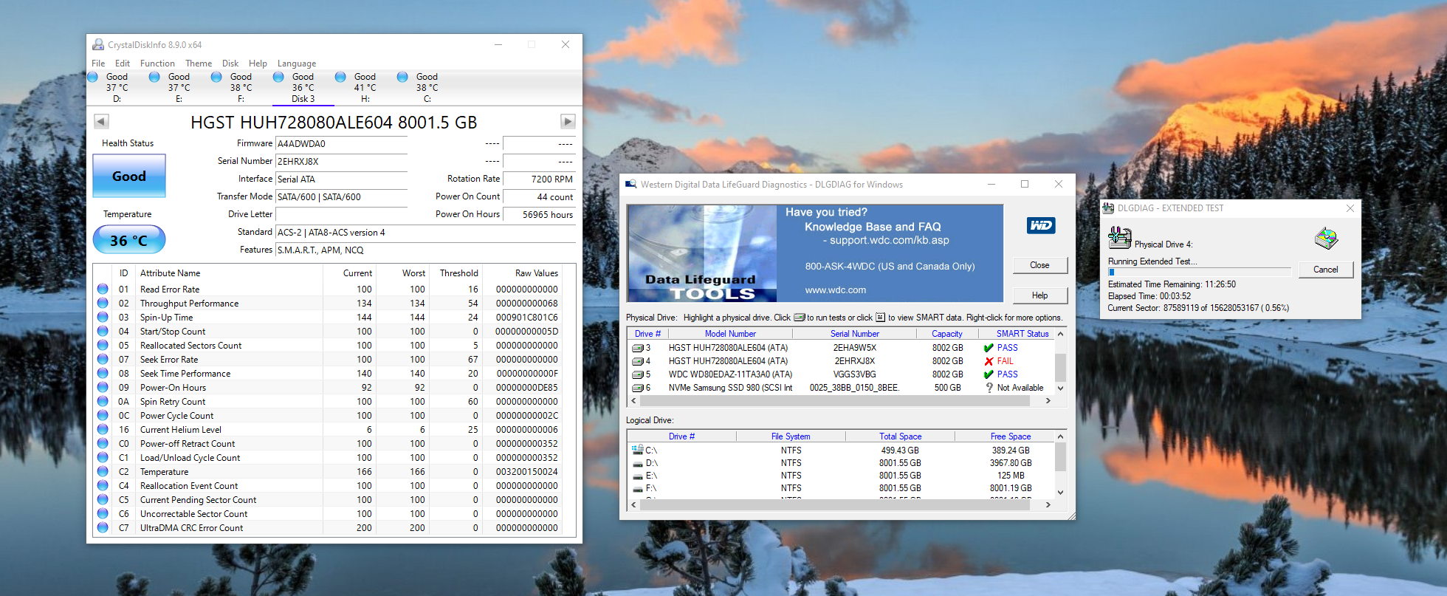Click the Good health status button

pos(129,176)
